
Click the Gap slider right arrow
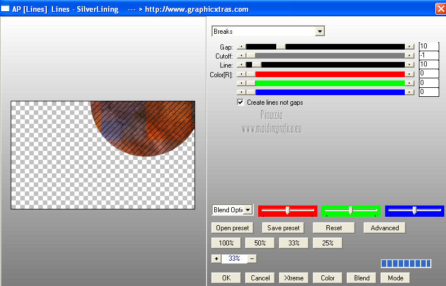coord(409,47)
